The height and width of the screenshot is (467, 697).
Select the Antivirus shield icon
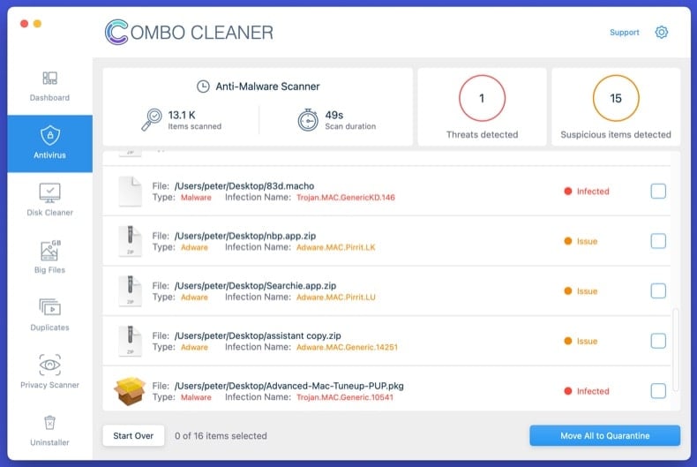(x=49, y=135)
